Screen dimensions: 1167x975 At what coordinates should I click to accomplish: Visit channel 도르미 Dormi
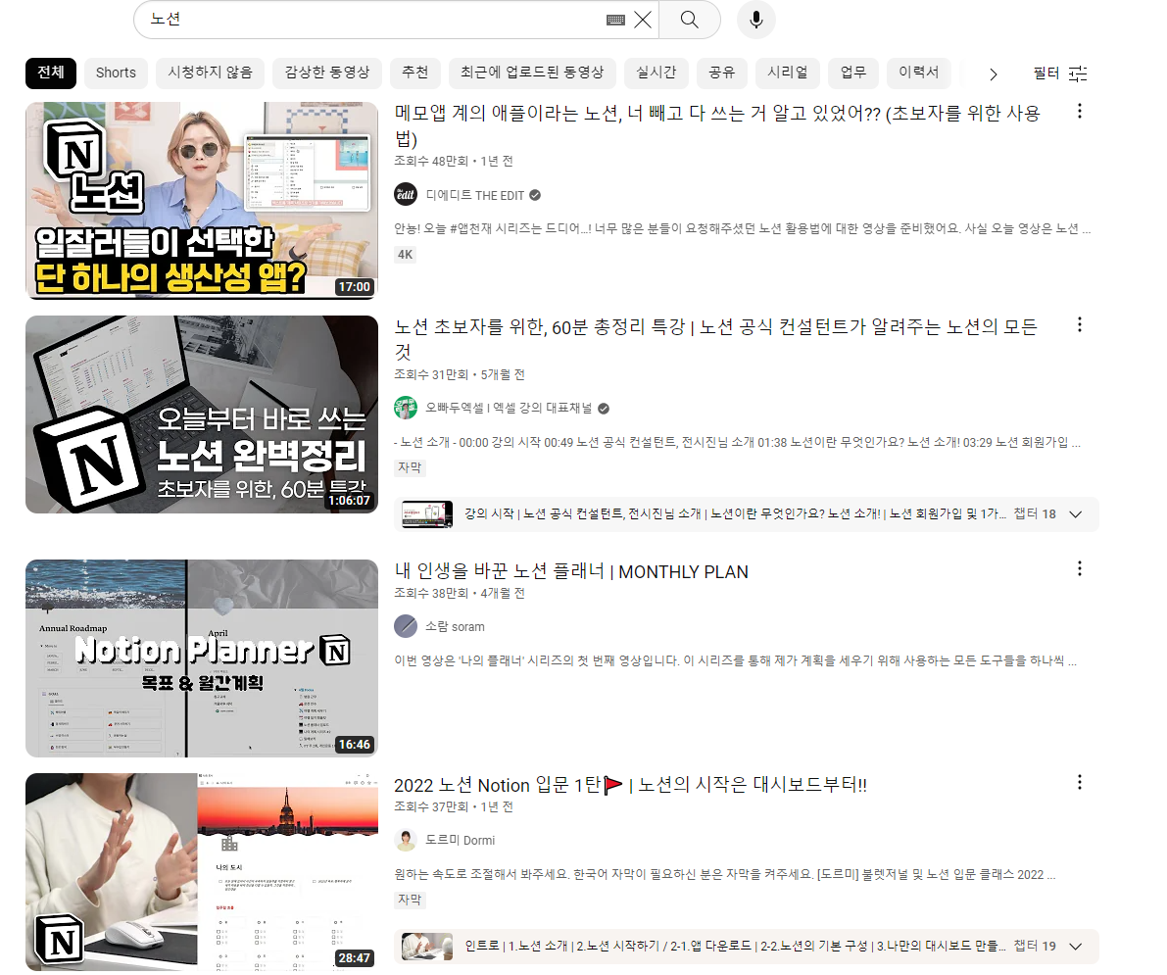tap(460, 840)
